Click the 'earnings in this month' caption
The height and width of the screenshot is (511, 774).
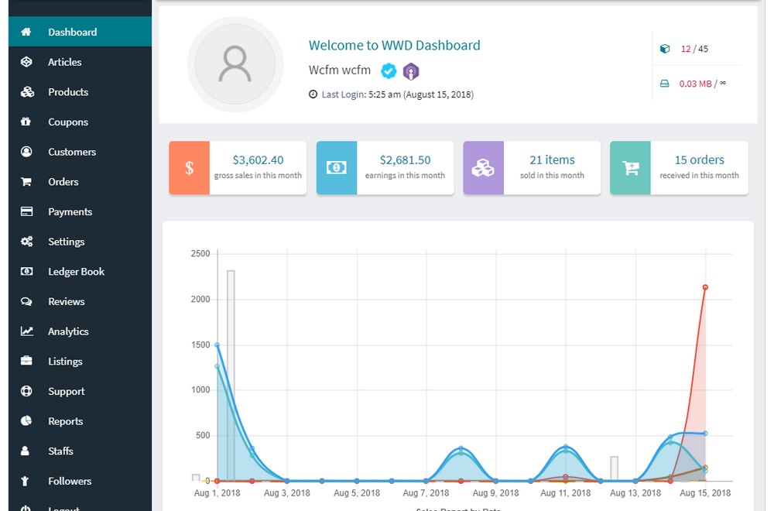(405, 175)
